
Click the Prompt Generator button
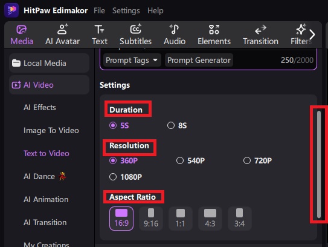point(199,61)
